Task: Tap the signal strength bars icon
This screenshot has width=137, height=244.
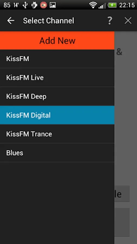Action: coord(102,6)
